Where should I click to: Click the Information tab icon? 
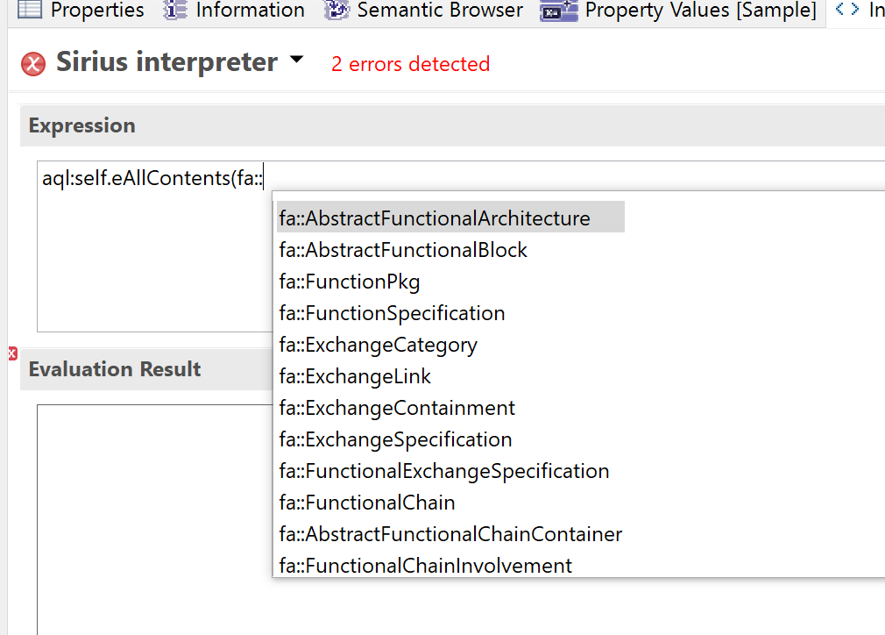(175, 10)
